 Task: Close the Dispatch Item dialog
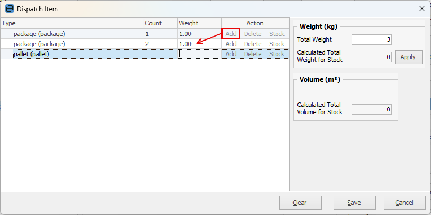pos(421,8)
